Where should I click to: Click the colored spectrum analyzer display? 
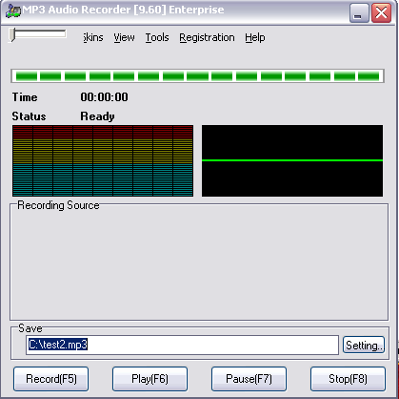coord(103,160)
